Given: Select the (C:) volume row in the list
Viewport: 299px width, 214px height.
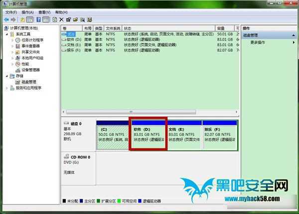Looking at the screenshot, I should 150,34.
